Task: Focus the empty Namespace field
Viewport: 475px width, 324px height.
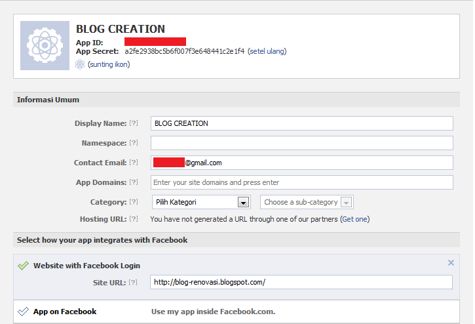Action: coord(302,143)
